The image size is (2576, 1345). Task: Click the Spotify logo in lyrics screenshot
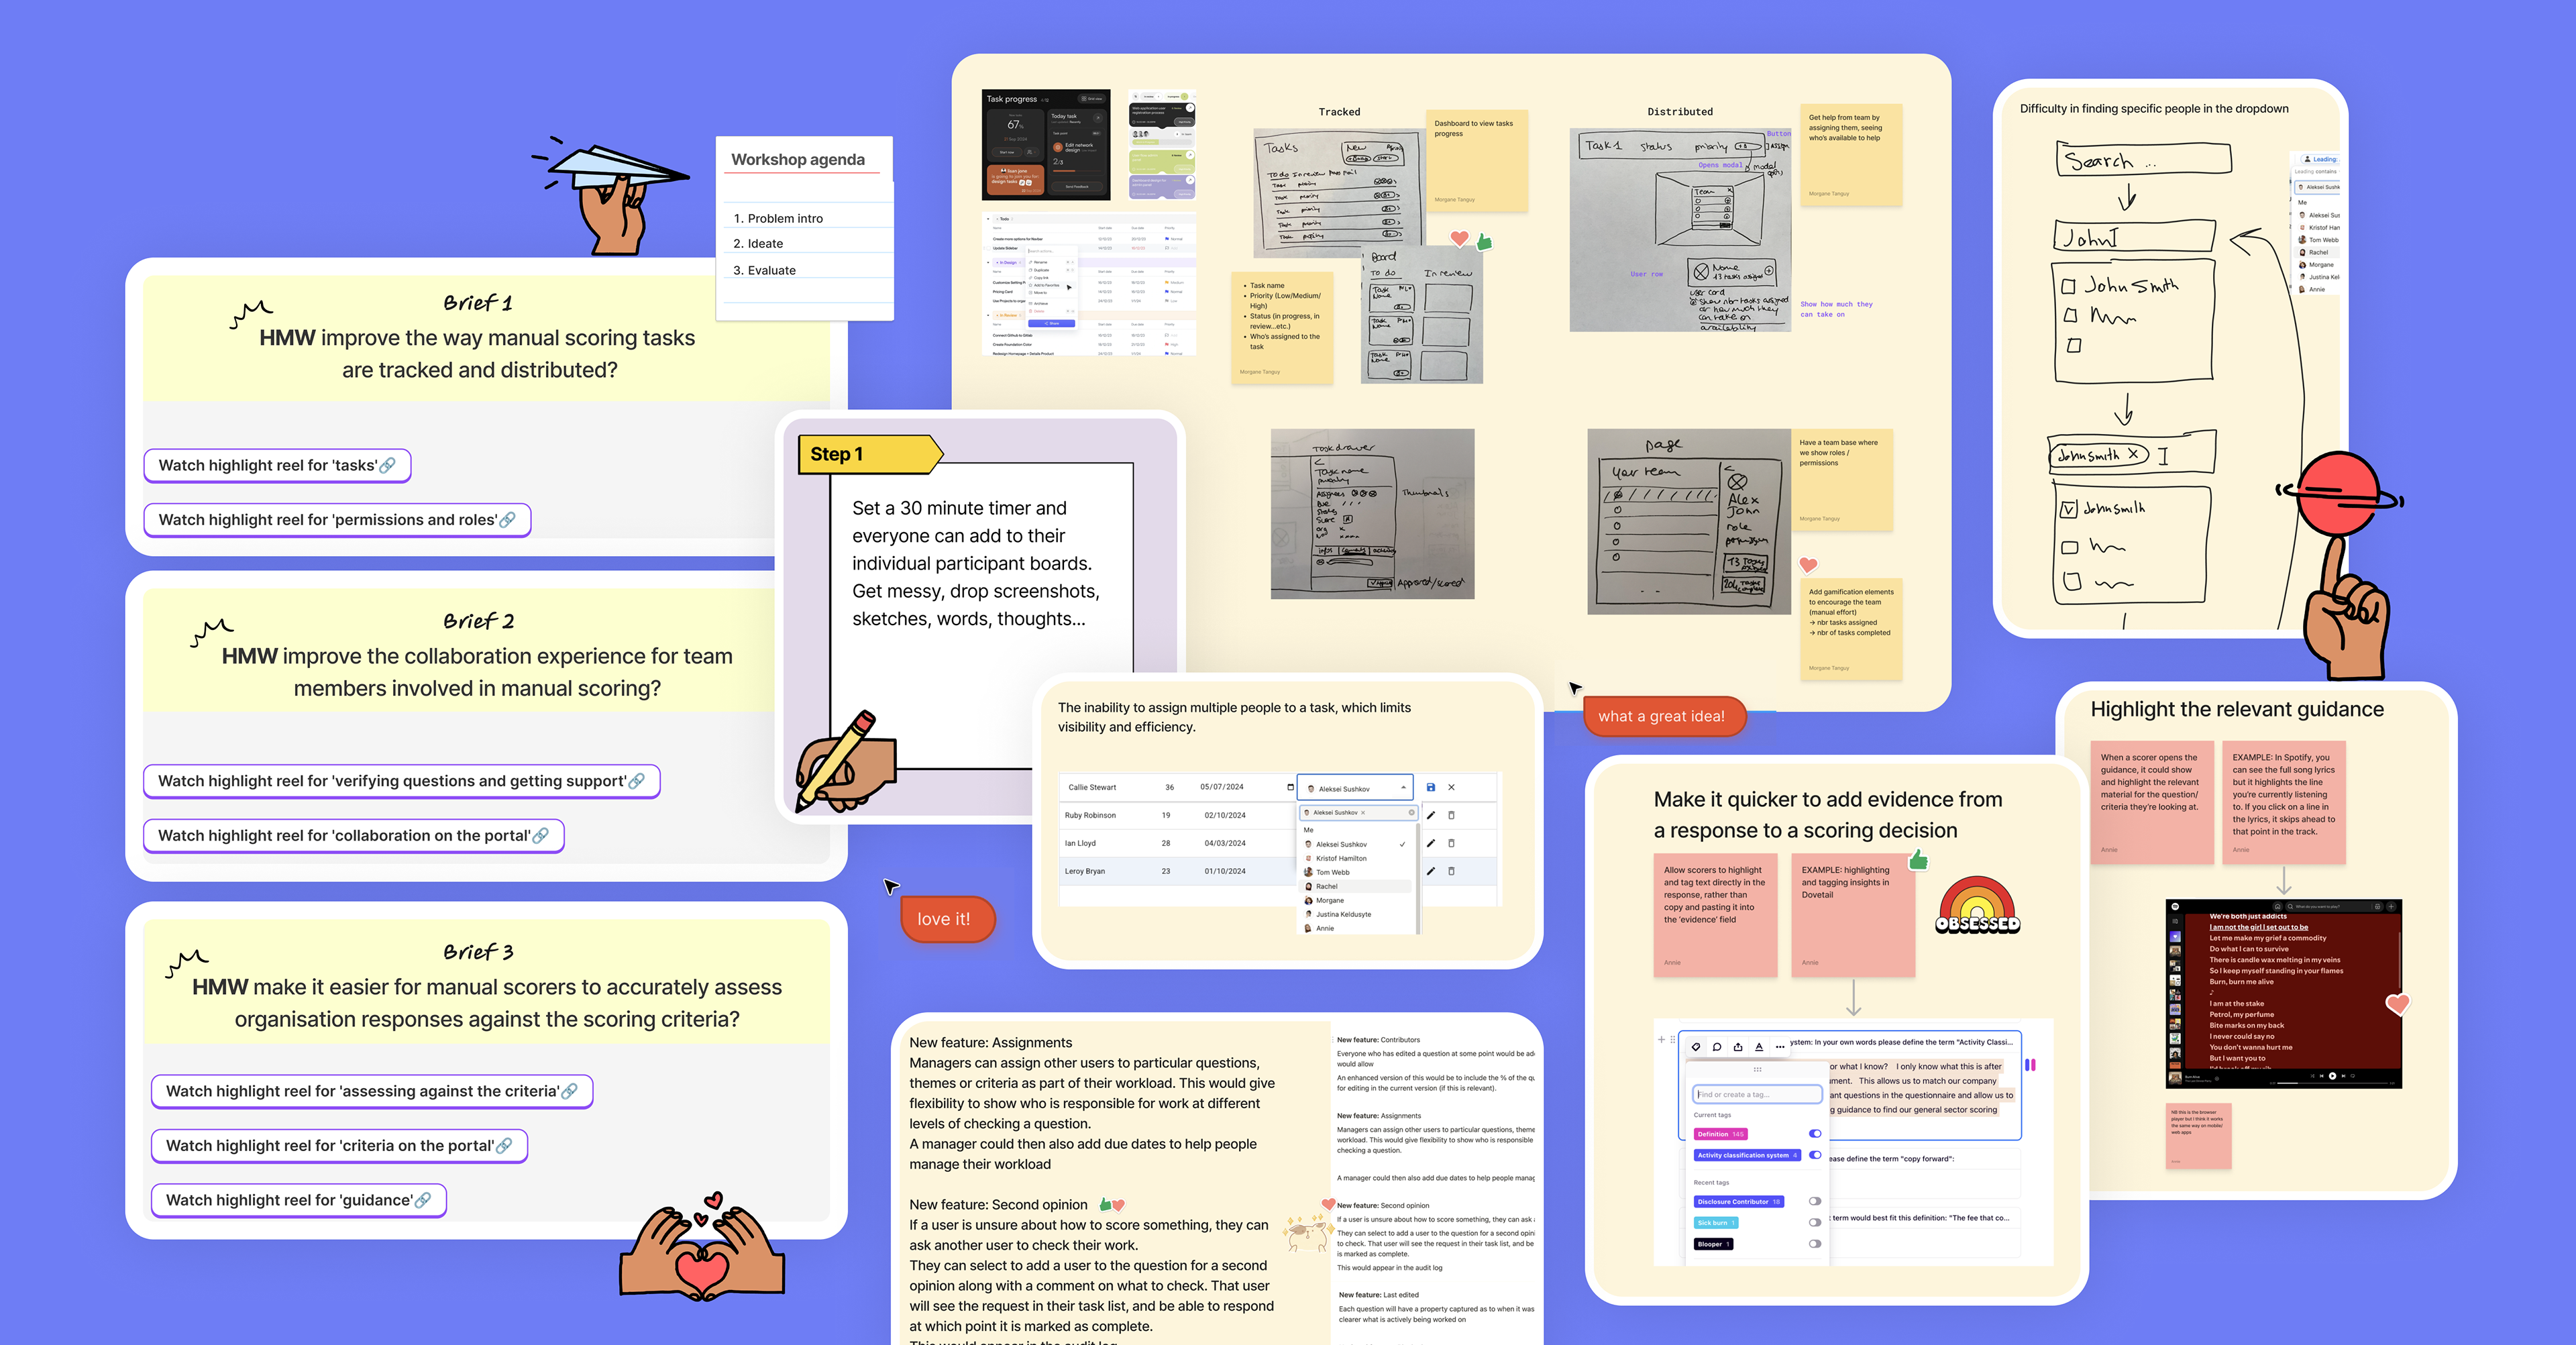point(2176,907)
